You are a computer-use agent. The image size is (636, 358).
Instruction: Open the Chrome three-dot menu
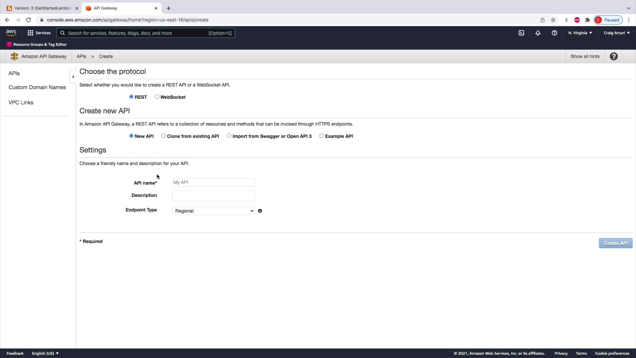point(629,20)
